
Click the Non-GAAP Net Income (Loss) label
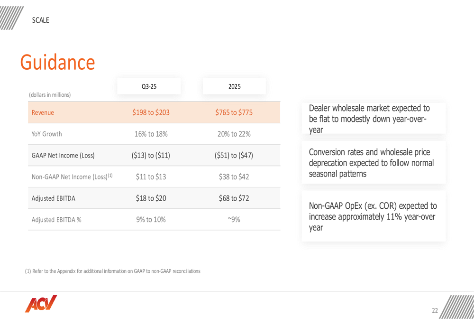point(72,176)
